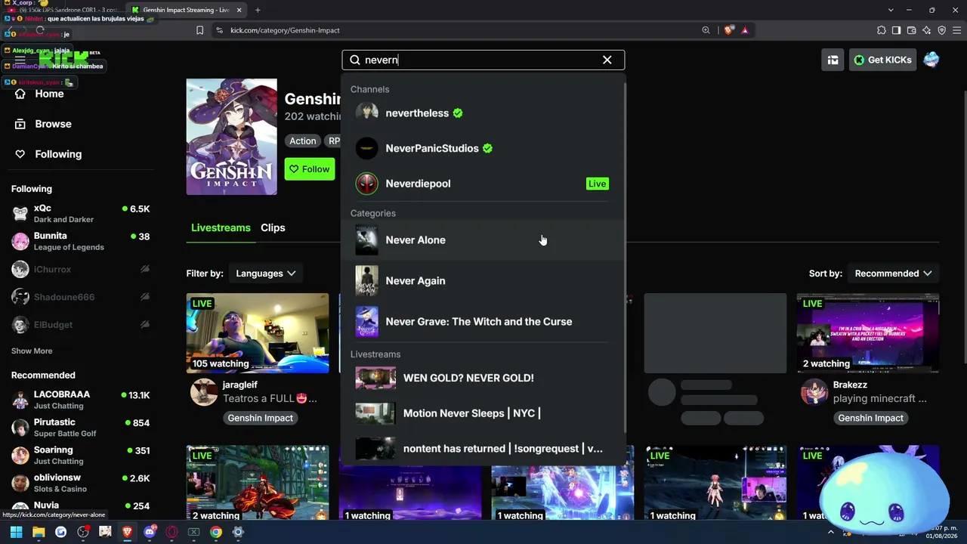Image resolution: width=967 pixels, height=544 pixels.
Task: Click the Action tag under Genshin Impact
Action: tap(302, 141)
